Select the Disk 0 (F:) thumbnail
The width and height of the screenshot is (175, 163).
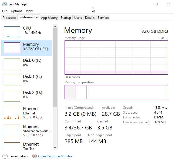pyautogui.click(x=12, y=64)
